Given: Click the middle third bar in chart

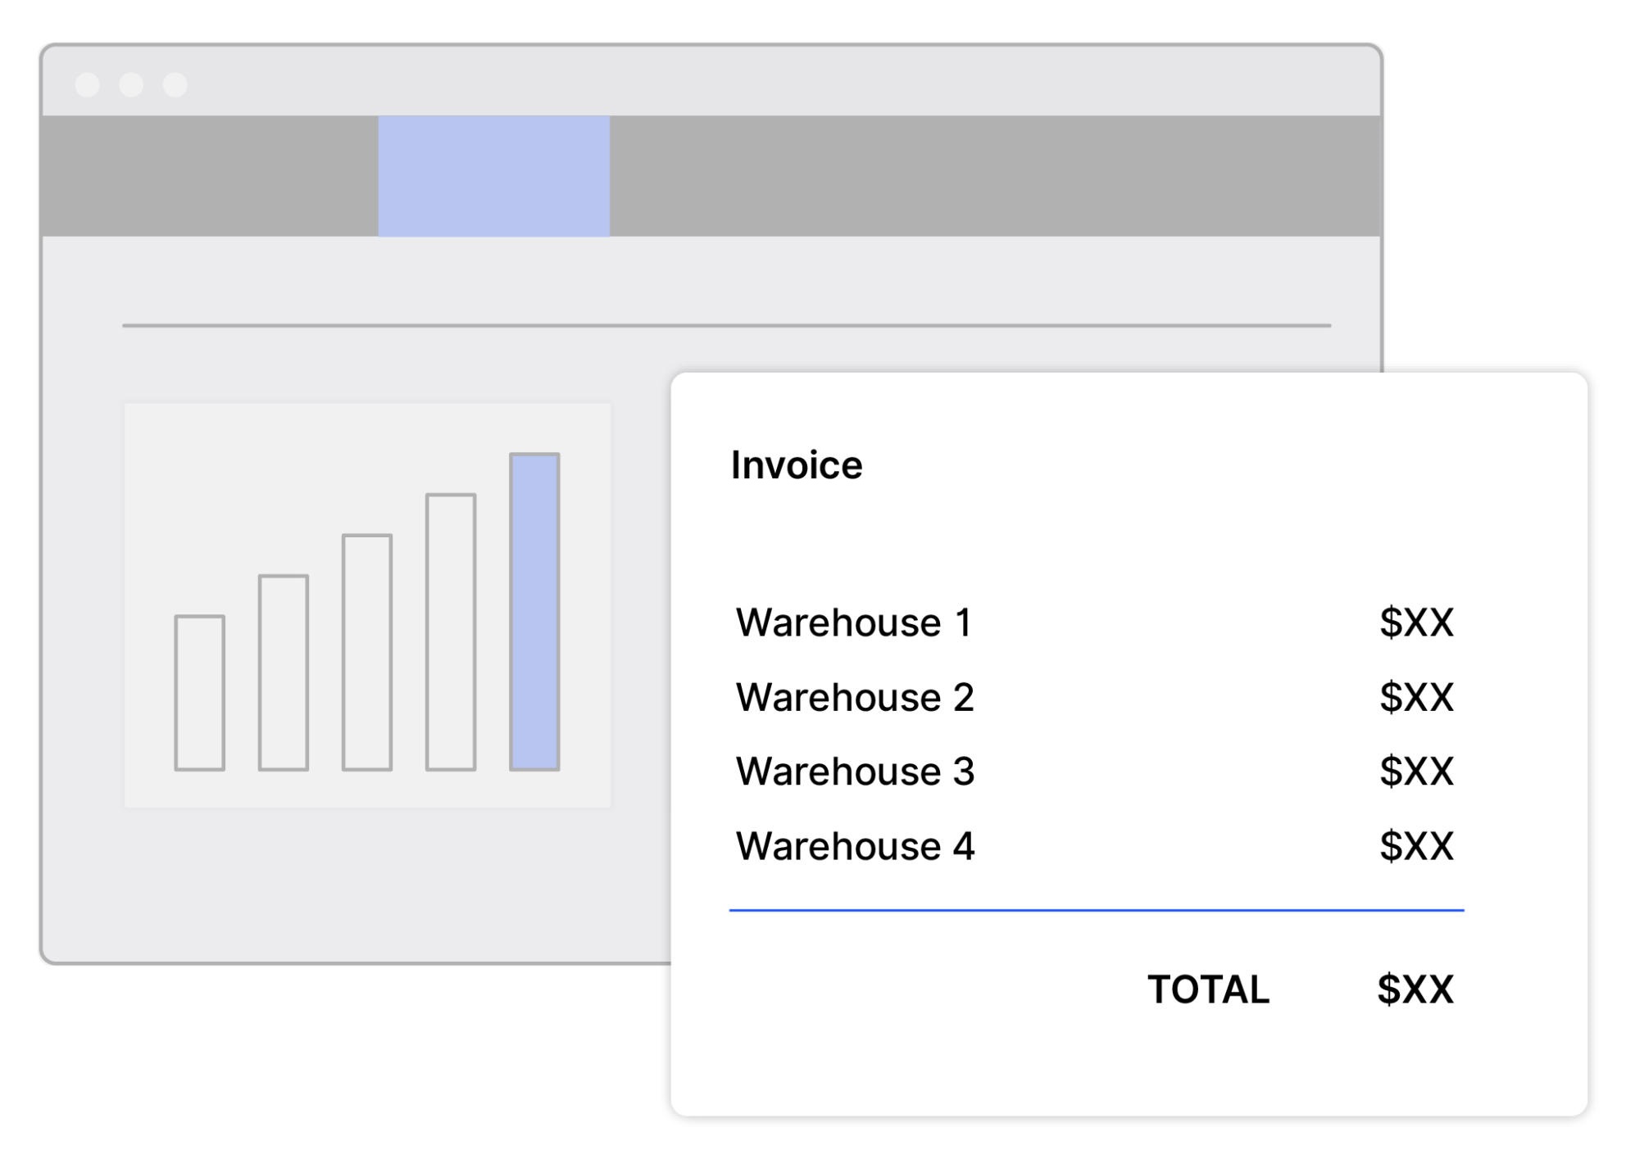Looking at the screenshot, I should point(367,652).
